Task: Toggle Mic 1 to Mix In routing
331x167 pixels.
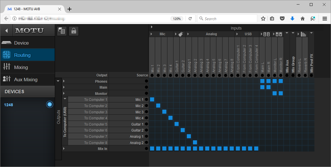Action: click(152, 149)
